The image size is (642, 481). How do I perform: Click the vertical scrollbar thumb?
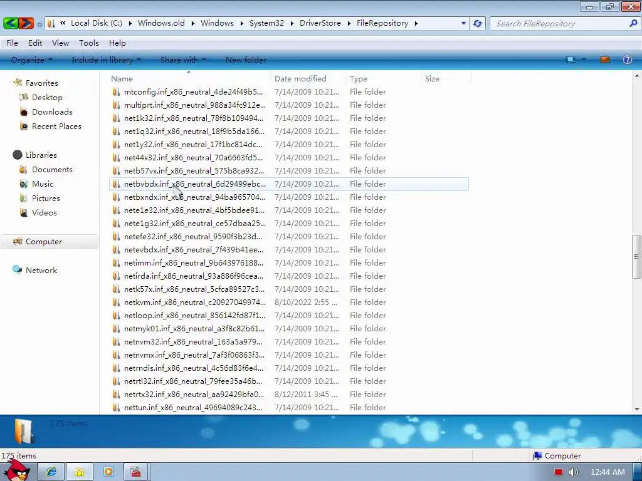point(636,256)
